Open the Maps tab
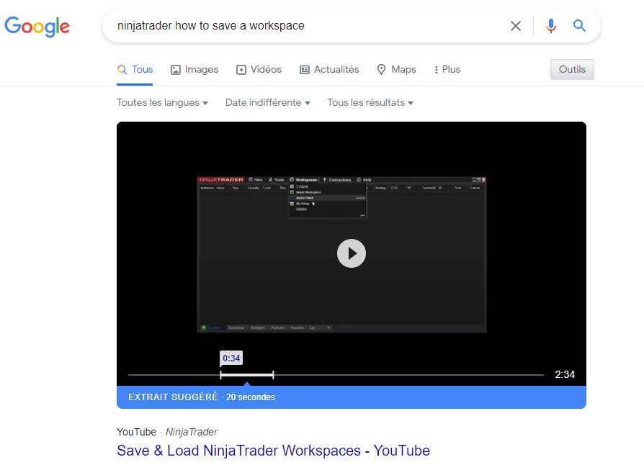 pos(396,69)
